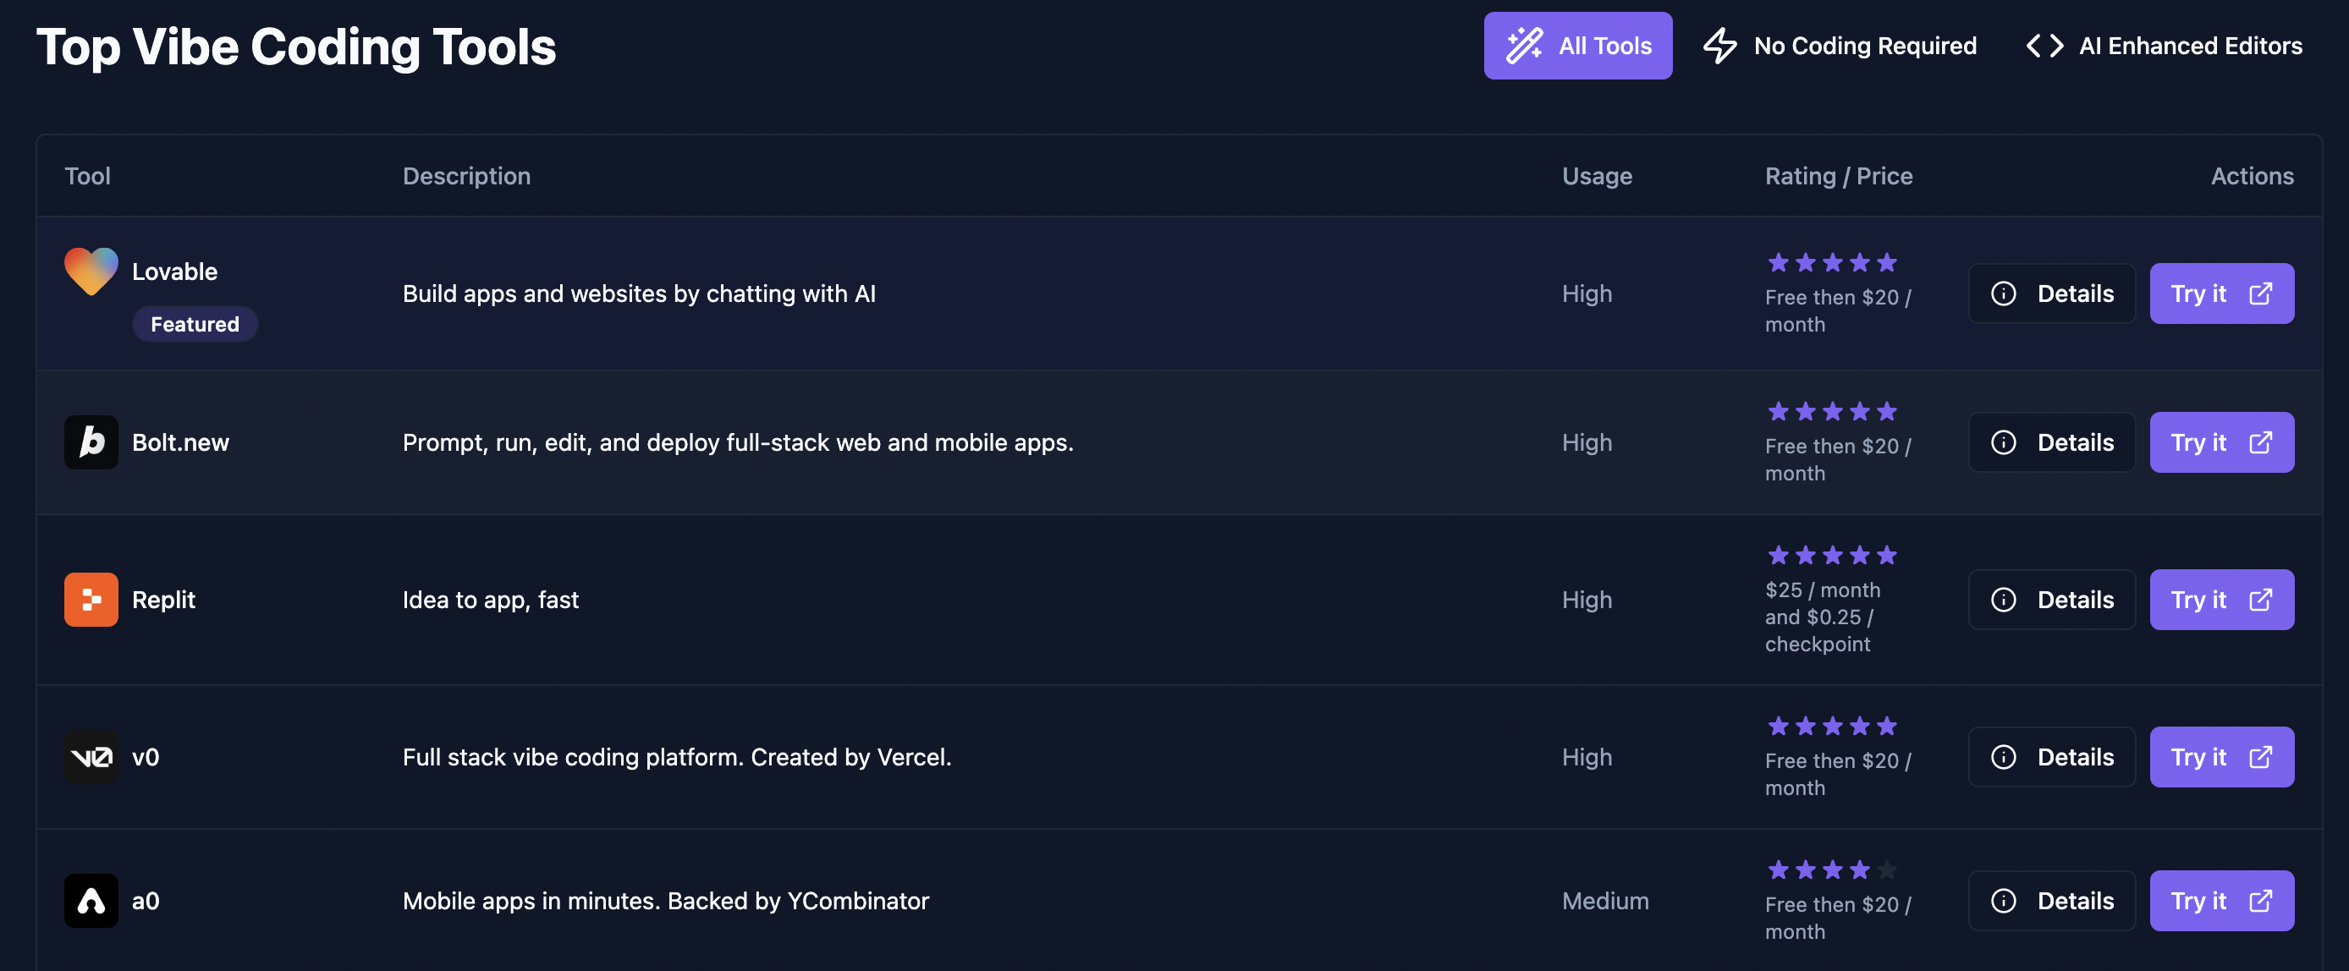Click the orange Replit logo icon

(x=91, y=599)
